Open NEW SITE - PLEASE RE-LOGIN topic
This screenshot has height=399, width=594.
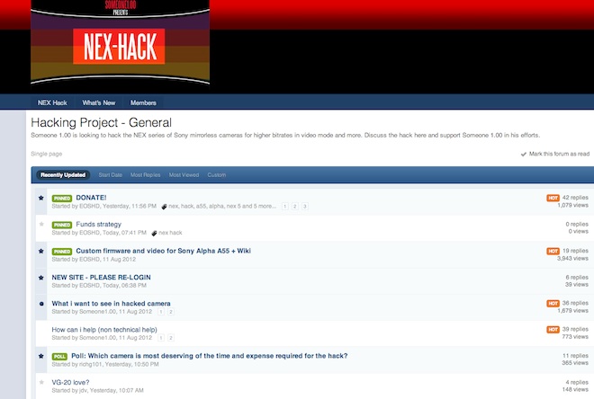[101, 277]
